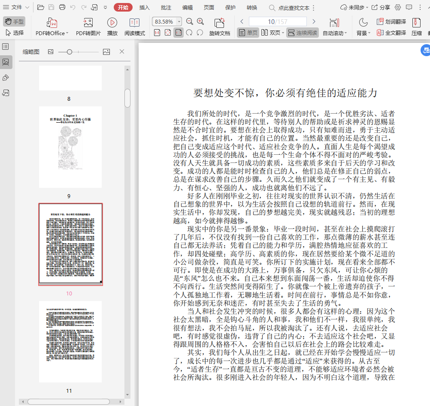Switch to 单页 single page view
Viewport: 430px width, 406px height.
(248, 33)
